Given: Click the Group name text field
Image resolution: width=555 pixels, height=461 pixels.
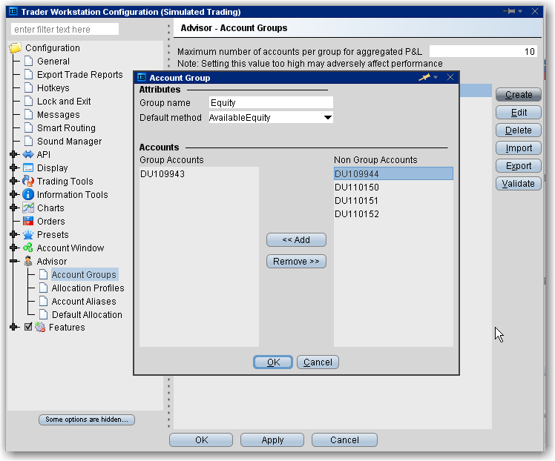Looking at the screenshot, I should point(270,103).
